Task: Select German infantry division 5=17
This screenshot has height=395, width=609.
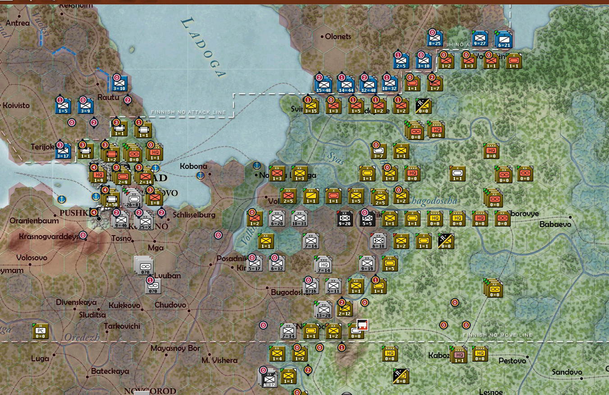Action: 255,263
